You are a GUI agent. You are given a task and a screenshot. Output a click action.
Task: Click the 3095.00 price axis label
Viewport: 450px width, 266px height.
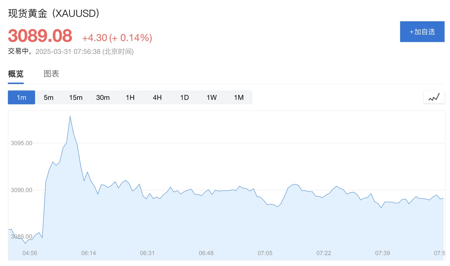(x=22, y=143)
